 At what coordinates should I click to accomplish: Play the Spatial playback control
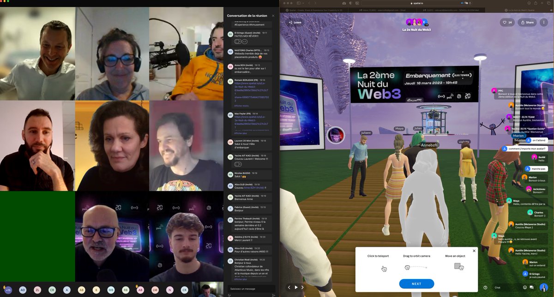[x=296, y=287]
